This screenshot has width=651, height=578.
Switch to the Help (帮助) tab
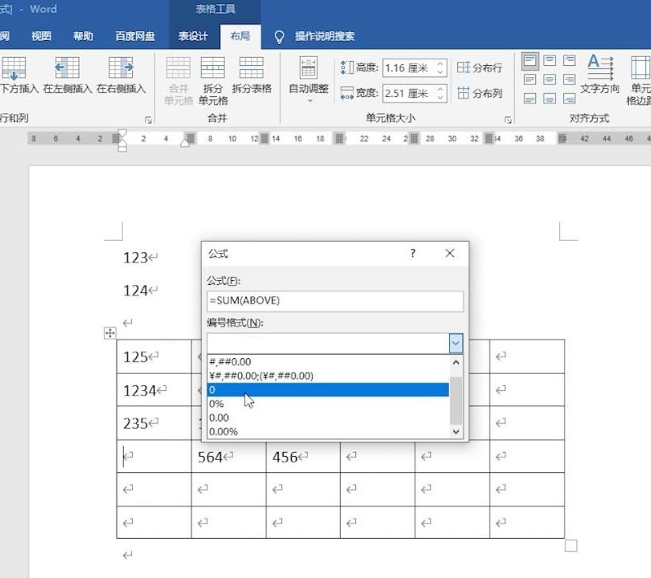coord(83,36)
